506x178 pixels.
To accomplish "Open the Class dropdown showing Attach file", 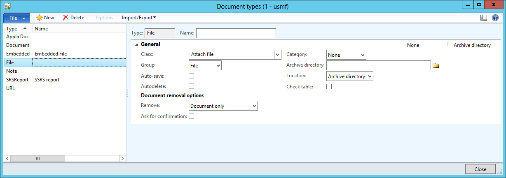I will click(277, 55).
